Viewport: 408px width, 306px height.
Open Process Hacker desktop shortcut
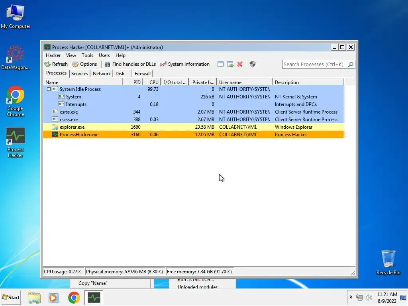click(x=16, y=143)
